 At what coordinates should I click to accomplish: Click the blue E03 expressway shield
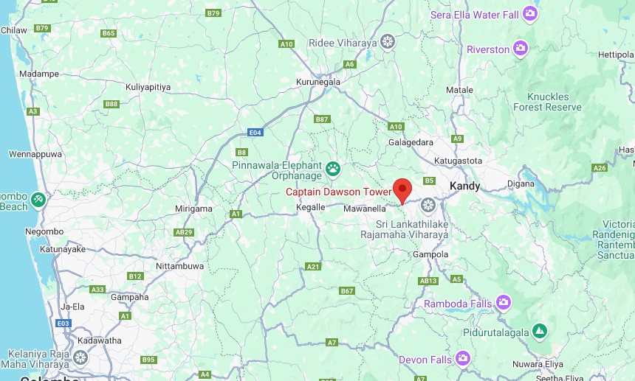point(63,324)
